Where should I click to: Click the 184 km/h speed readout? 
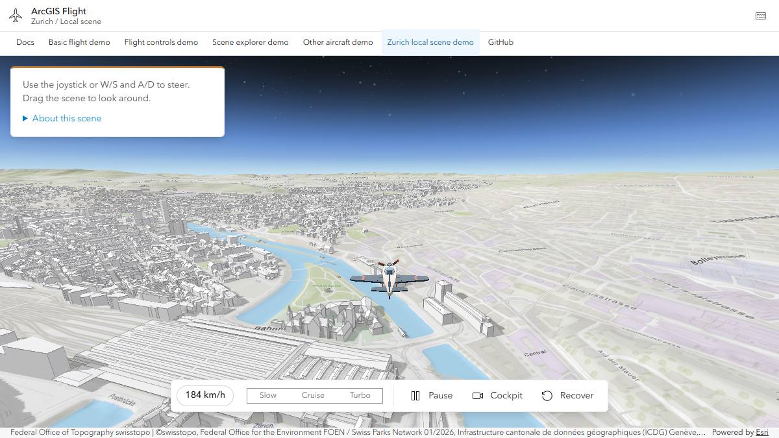pos(205,395)
